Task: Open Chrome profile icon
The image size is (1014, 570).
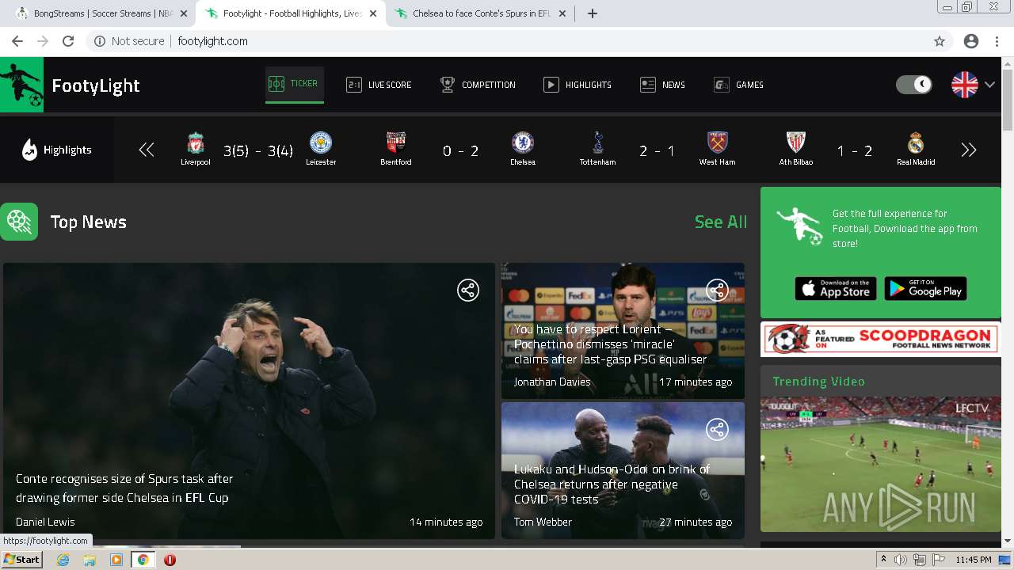Action: [x=971, y=41]
